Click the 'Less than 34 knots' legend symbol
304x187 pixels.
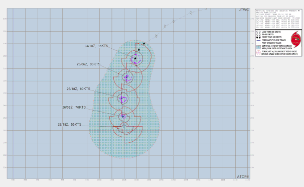click(x=258, y=32)
